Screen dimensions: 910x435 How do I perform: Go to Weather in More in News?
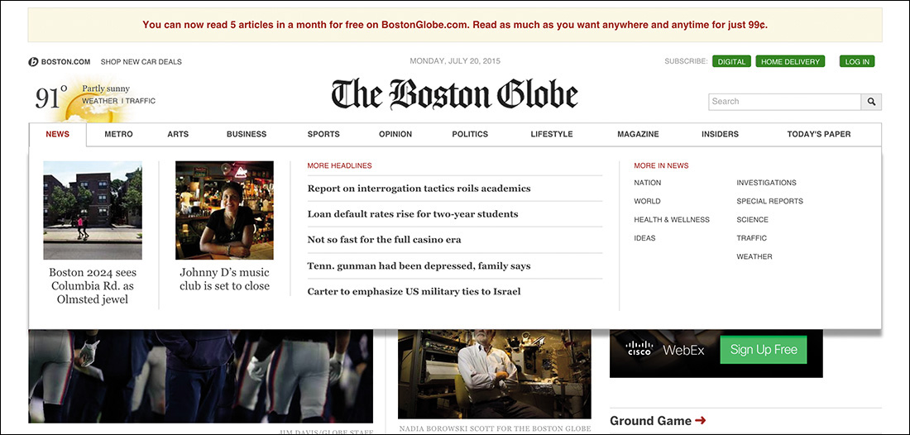point(754,257)
